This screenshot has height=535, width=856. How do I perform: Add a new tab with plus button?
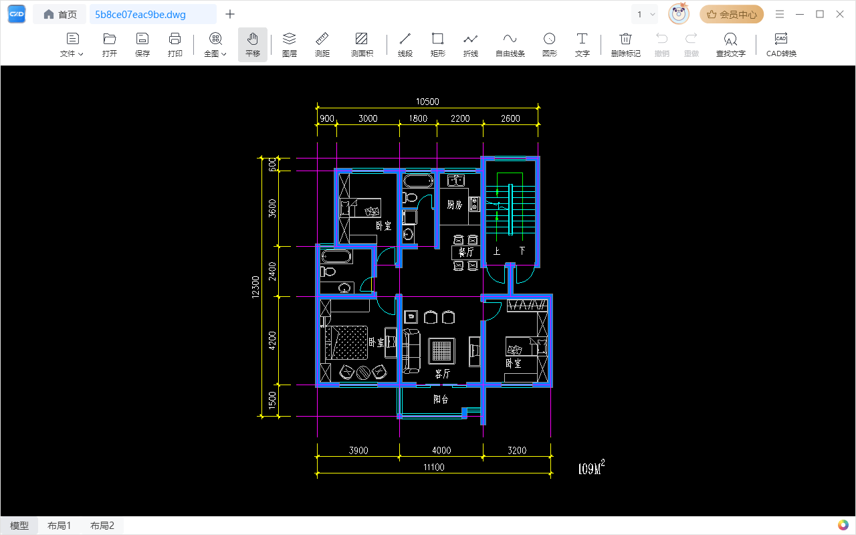(x=230, y=14)
